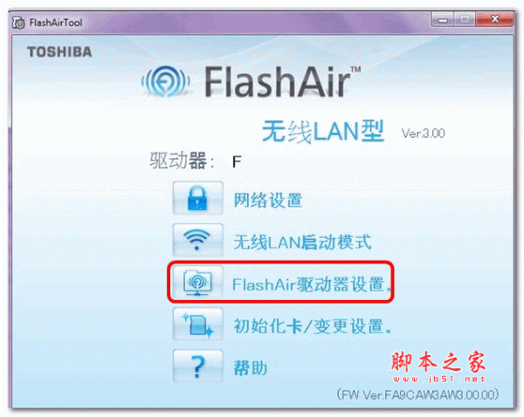524x417 pixels.
Task: Open 帮助 text link
Action: [x=251, y=369]
